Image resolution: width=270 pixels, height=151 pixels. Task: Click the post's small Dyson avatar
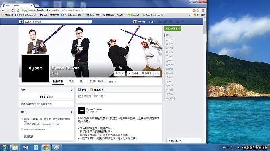pos(81,111)
